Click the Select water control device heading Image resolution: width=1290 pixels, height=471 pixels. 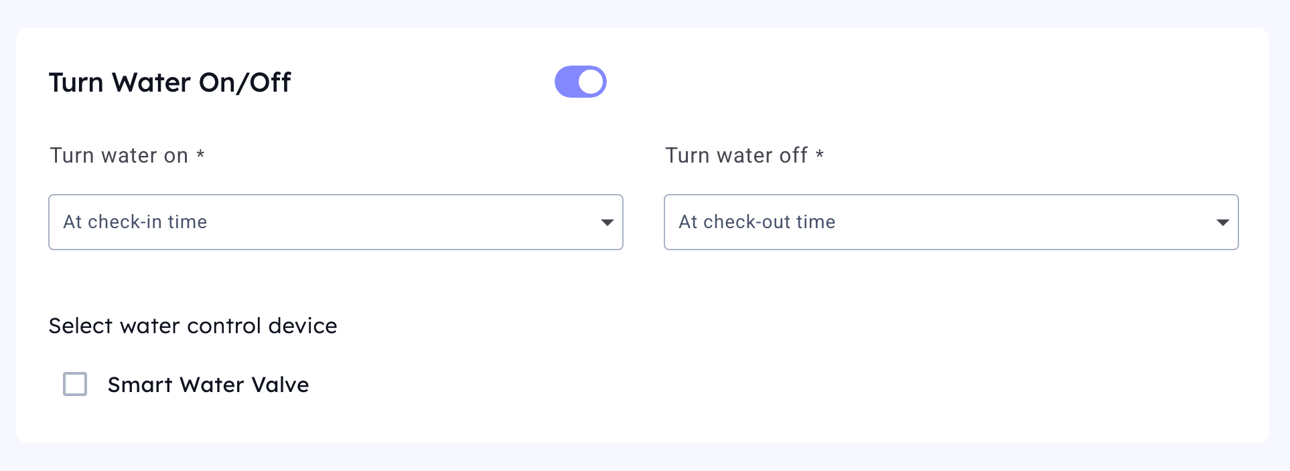point(193,326)
